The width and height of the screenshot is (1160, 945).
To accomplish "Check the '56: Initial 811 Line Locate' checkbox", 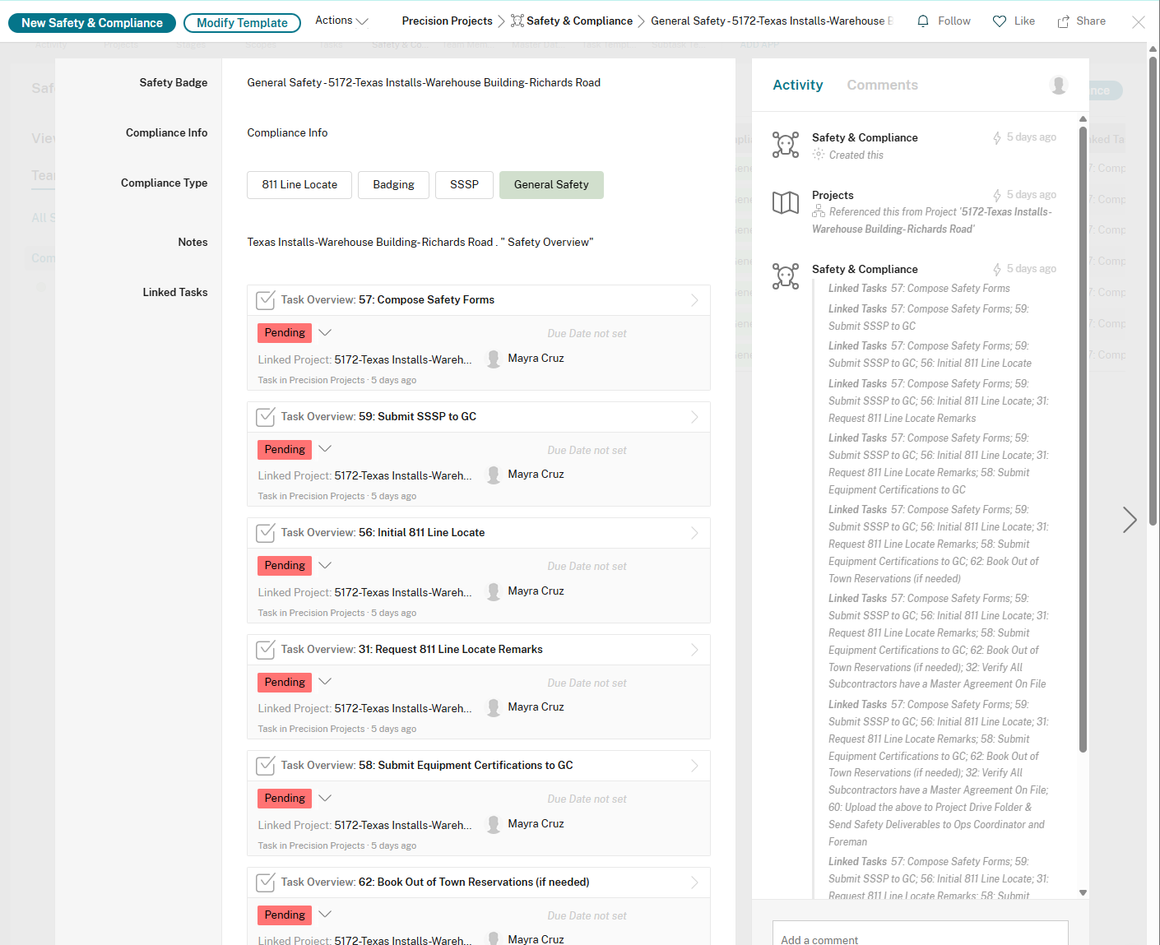I will click(266, 533).
